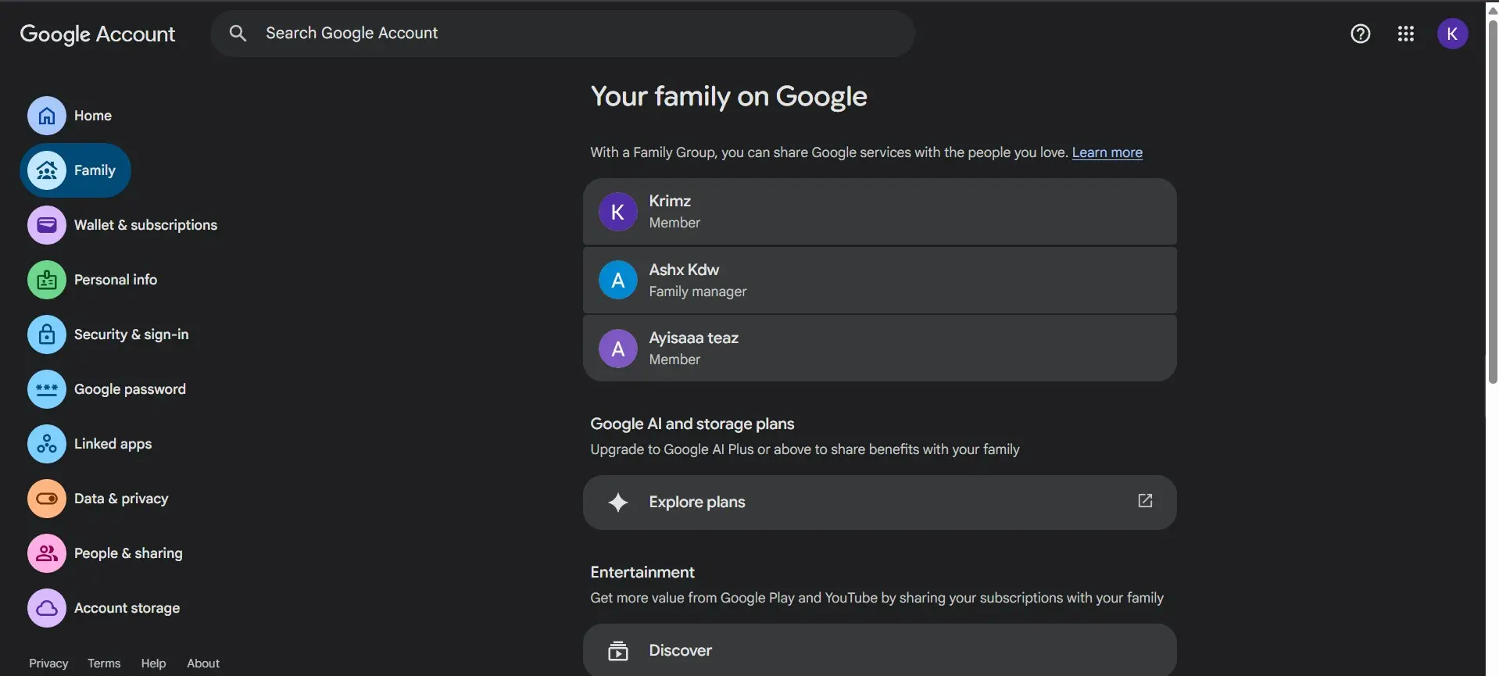This screenshot has width=1499, height=676.
Task: Click the Google password icon
Action: pyautogui.click(x=47, y=389)
